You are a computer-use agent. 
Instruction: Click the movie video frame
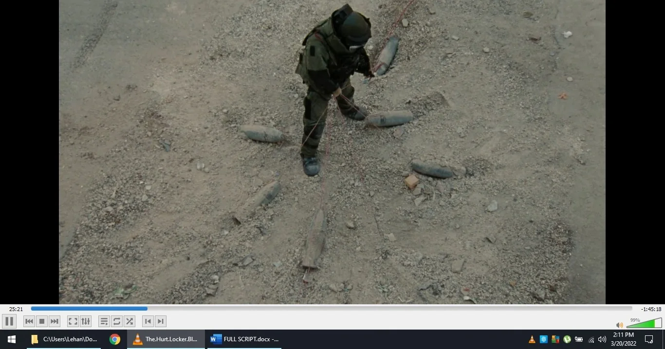(332, 152)
